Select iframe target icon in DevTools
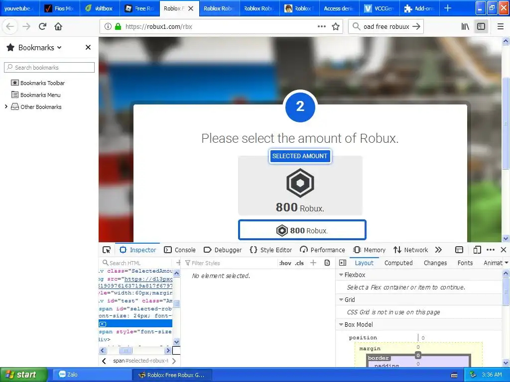Image resolution: width=510 pixels, height=382 pixels. (459, 250)
